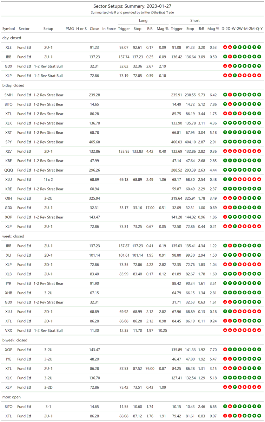Click the 3-2D setup cell

tap(48, 387)
